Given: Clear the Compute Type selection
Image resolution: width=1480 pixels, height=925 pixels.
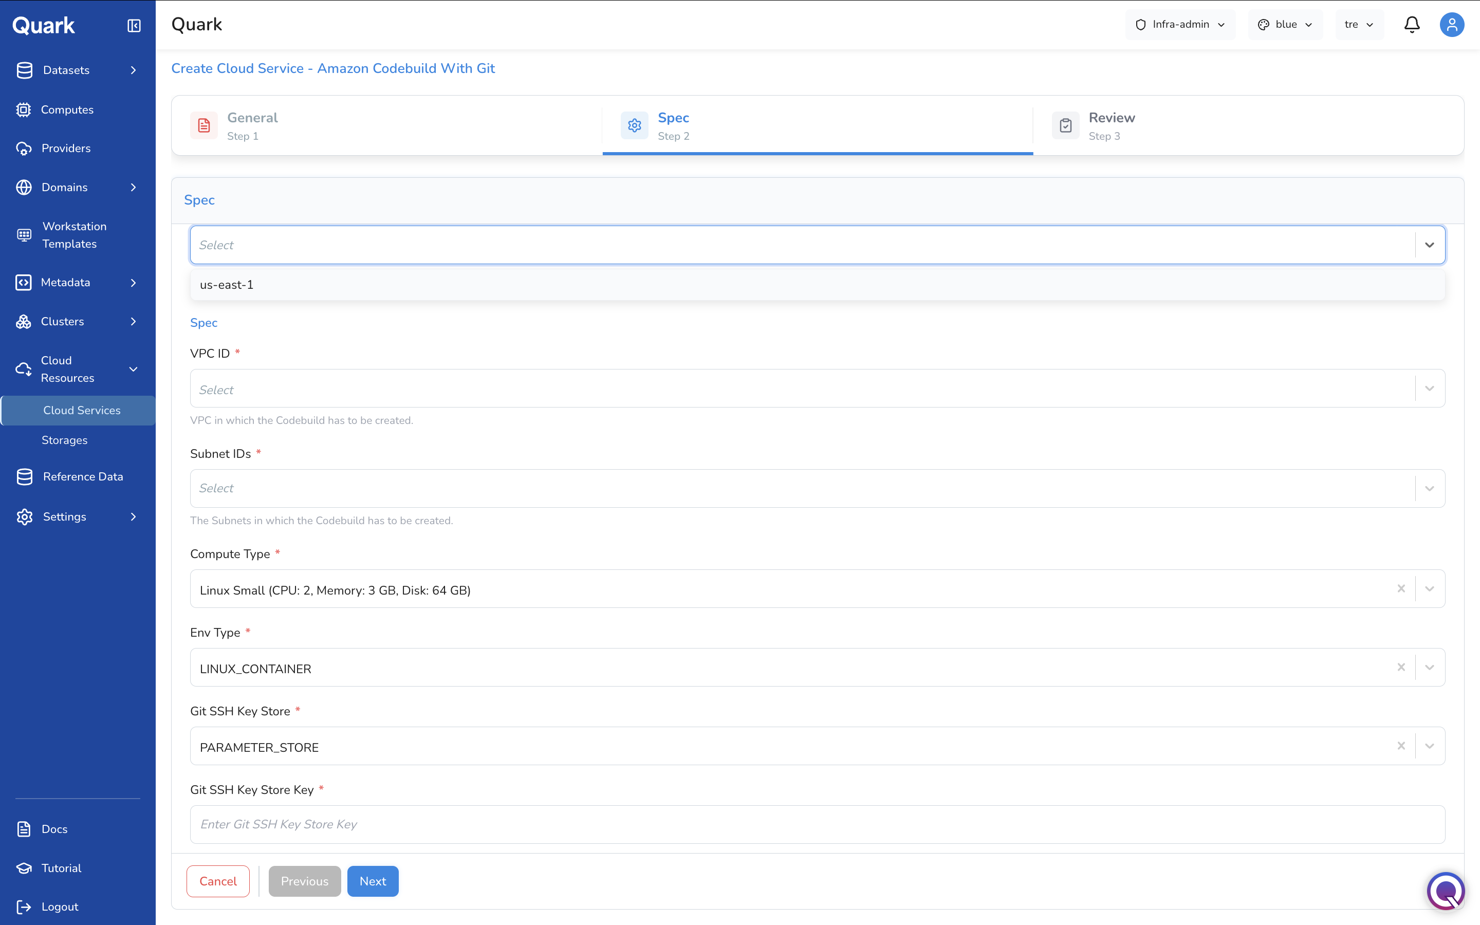Looking at the screenshot, I should click(1401, 588).
